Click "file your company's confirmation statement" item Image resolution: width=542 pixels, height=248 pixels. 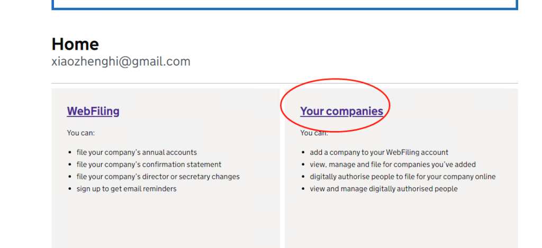(x=149, y=164)
